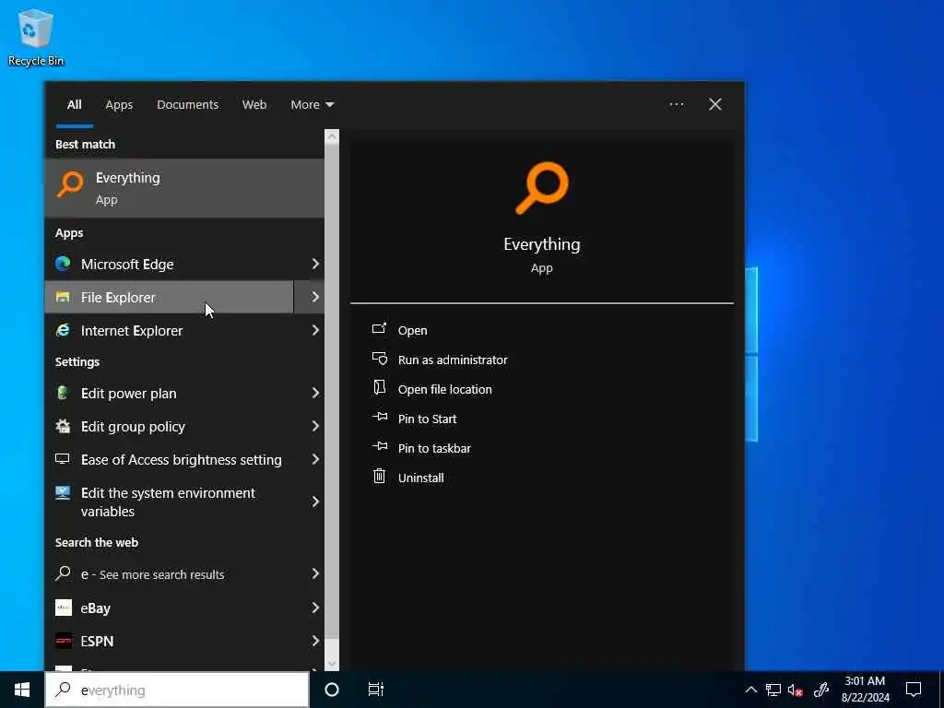Open Task View from the taskbar

(376, 690)
